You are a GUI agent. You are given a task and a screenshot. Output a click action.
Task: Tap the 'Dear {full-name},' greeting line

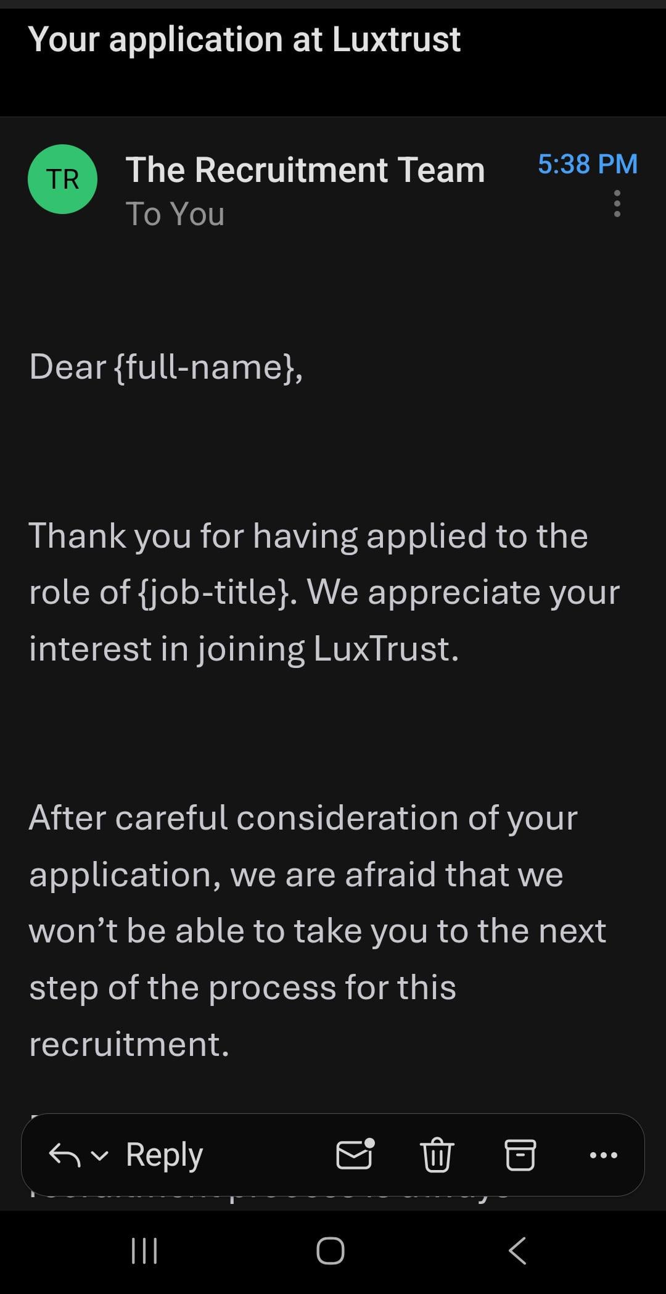click(166, 366)
